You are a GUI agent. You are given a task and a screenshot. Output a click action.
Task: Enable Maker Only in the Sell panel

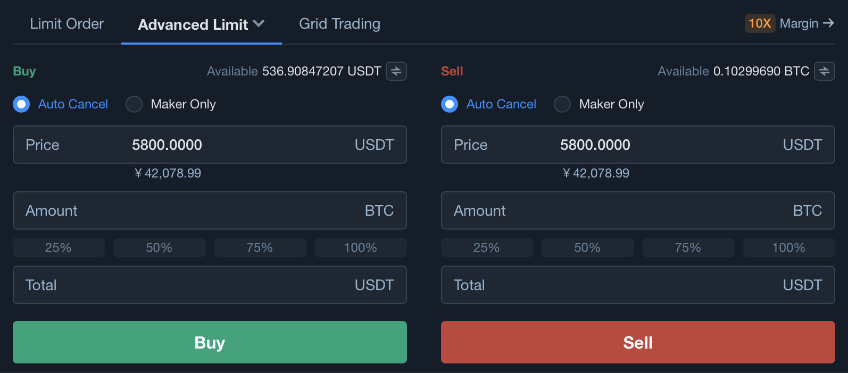(x=562, y=104)
